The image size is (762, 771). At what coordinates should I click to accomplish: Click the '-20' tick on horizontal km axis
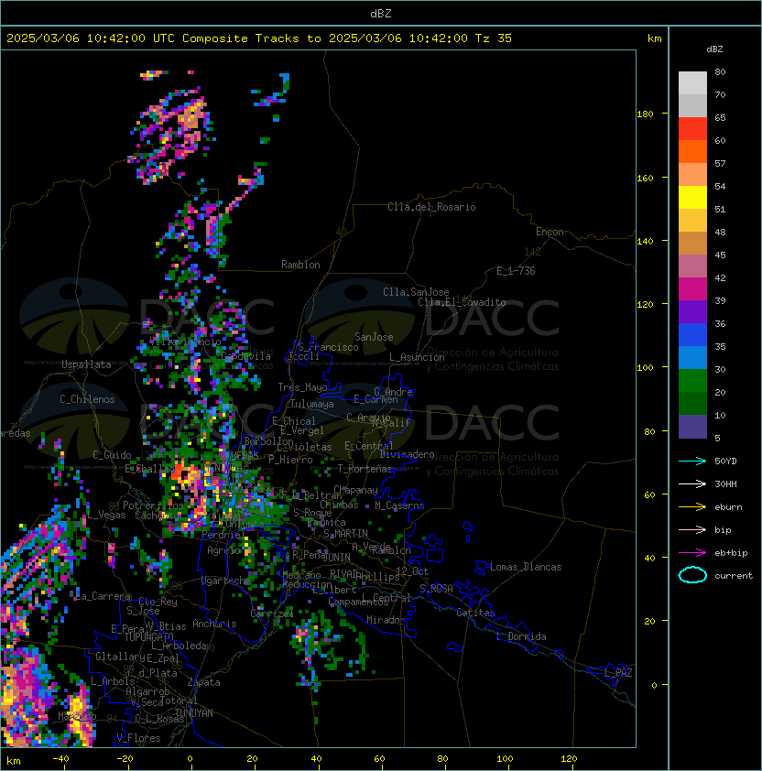(x=125, y=759)
